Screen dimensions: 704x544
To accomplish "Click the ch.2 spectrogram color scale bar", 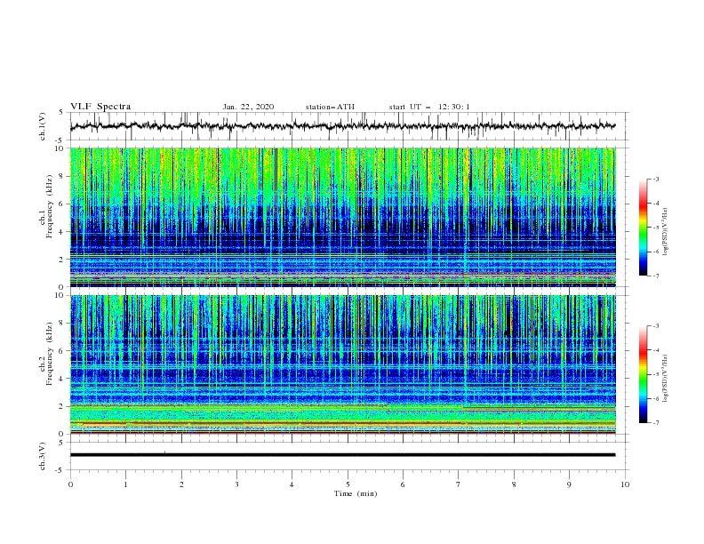I will [x=643, y=374].
